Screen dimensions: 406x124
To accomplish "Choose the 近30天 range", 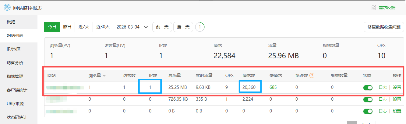I will coord(103,27).
